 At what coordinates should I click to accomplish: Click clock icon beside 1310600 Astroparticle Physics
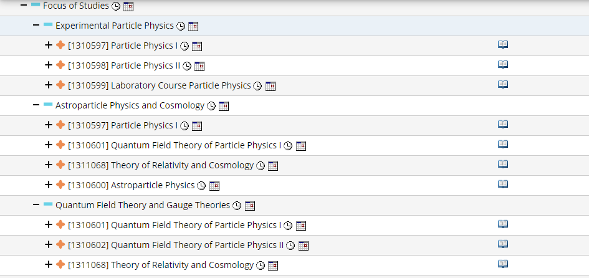202,186
